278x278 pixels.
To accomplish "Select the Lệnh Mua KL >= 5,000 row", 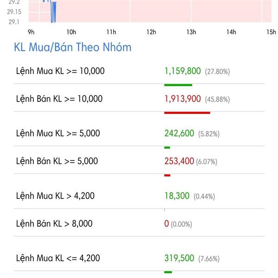I will (x=139, y=133).
